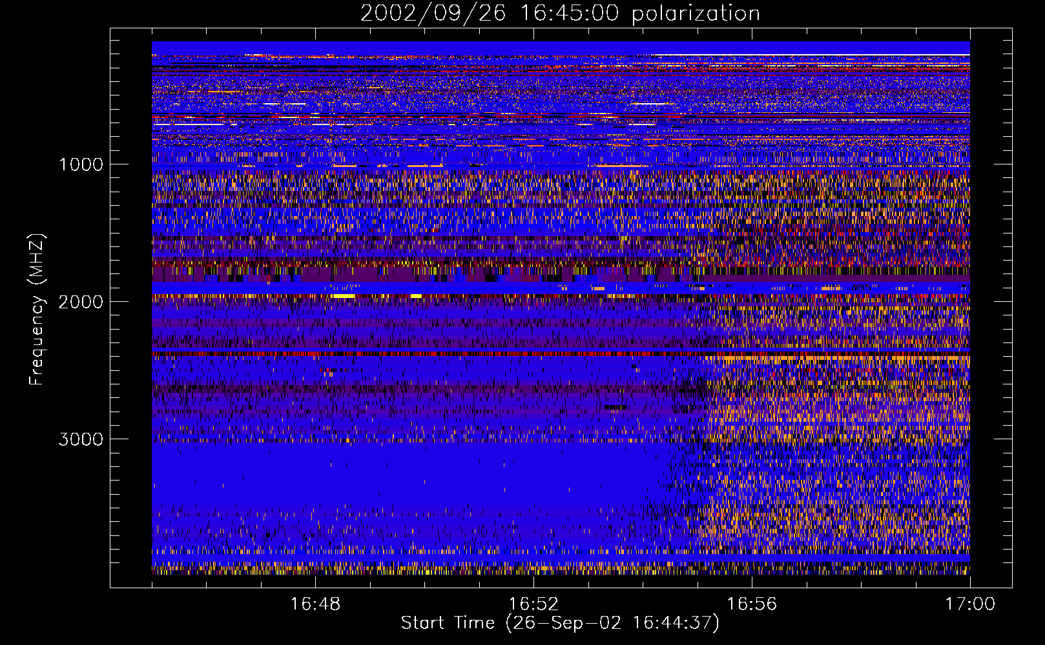Viewport: 1045px width, 645px height.
Task: Click the 'Frequency (MHZ)' axis title
Action: (x=37, y=309)
